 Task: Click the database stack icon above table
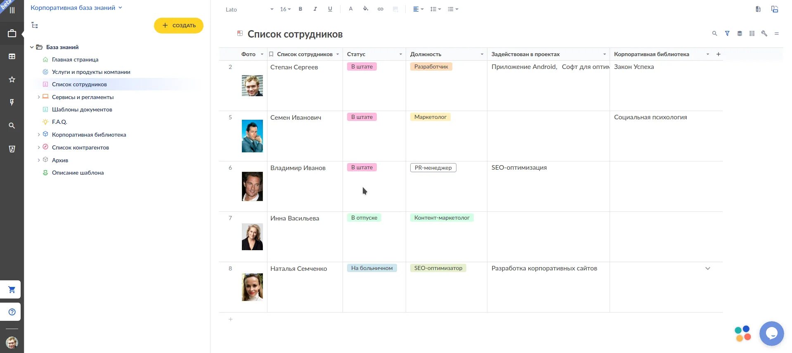click(740, 33)
